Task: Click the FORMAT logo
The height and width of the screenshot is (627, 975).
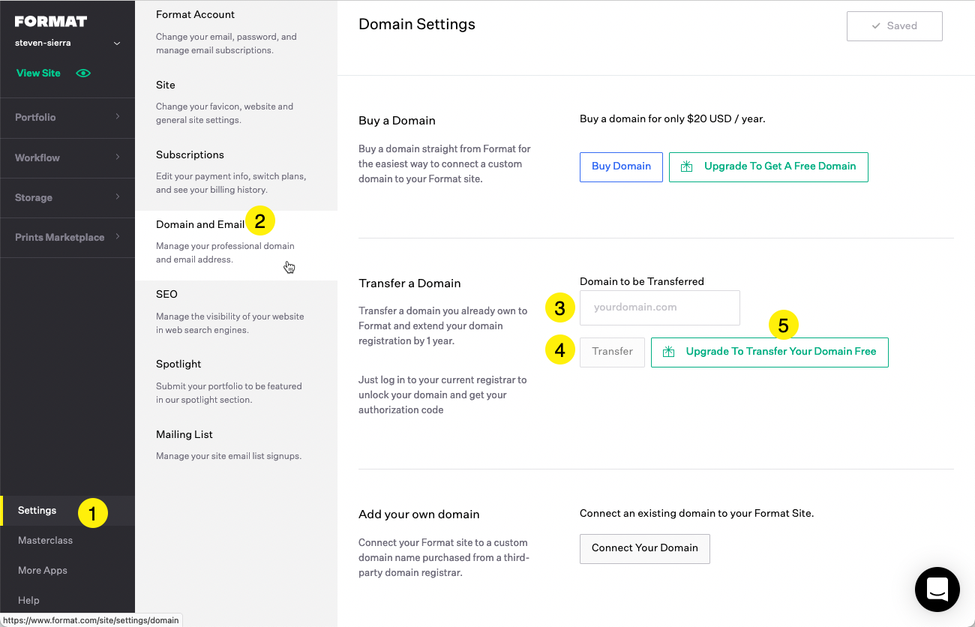Action: [x=51, y=22]
